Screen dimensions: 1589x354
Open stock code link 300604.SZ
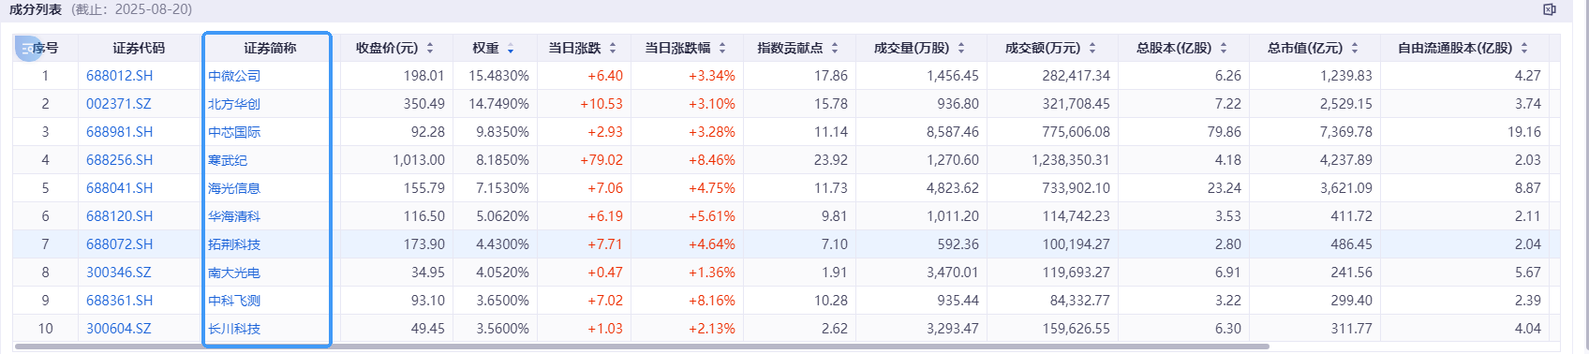[119, 329]
